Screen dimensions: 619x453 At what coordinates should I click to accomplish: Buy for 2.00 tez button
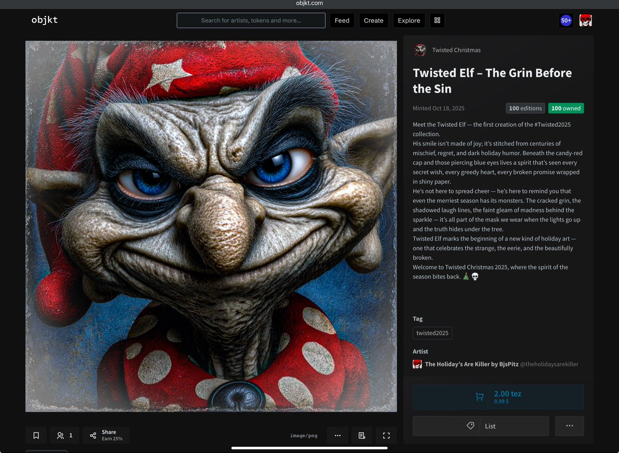(x=498, y=397)
